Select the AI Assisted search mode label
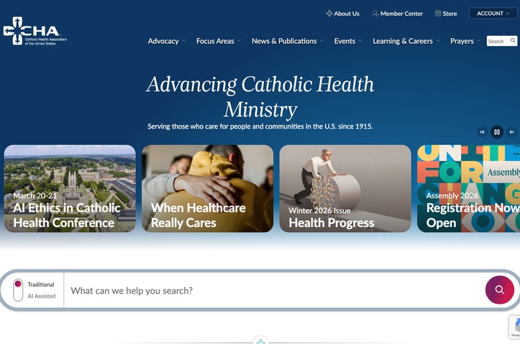The image size is (520, 344). point(42,296)
